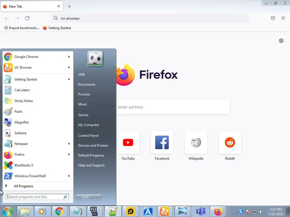Click the Windows Start orb
290x217 pixels.
click(x=7, y=211)
